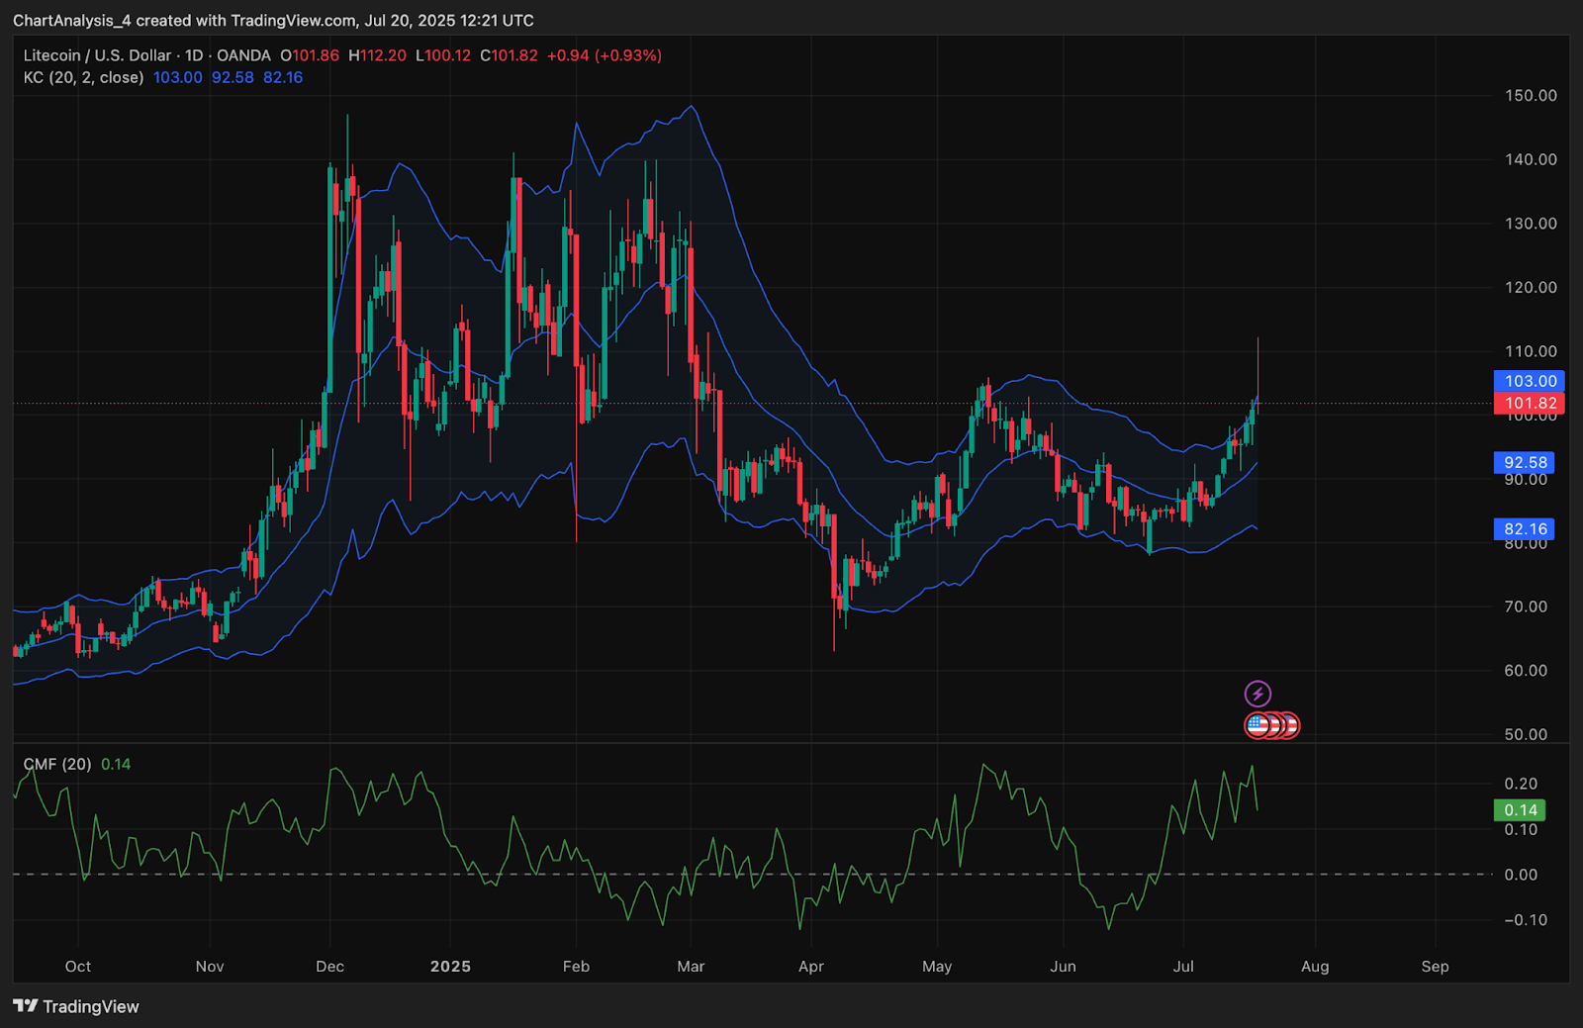Click the blue 82.16 lower band price tag
The image size is (1583, 1028).
click(1524, 529)
